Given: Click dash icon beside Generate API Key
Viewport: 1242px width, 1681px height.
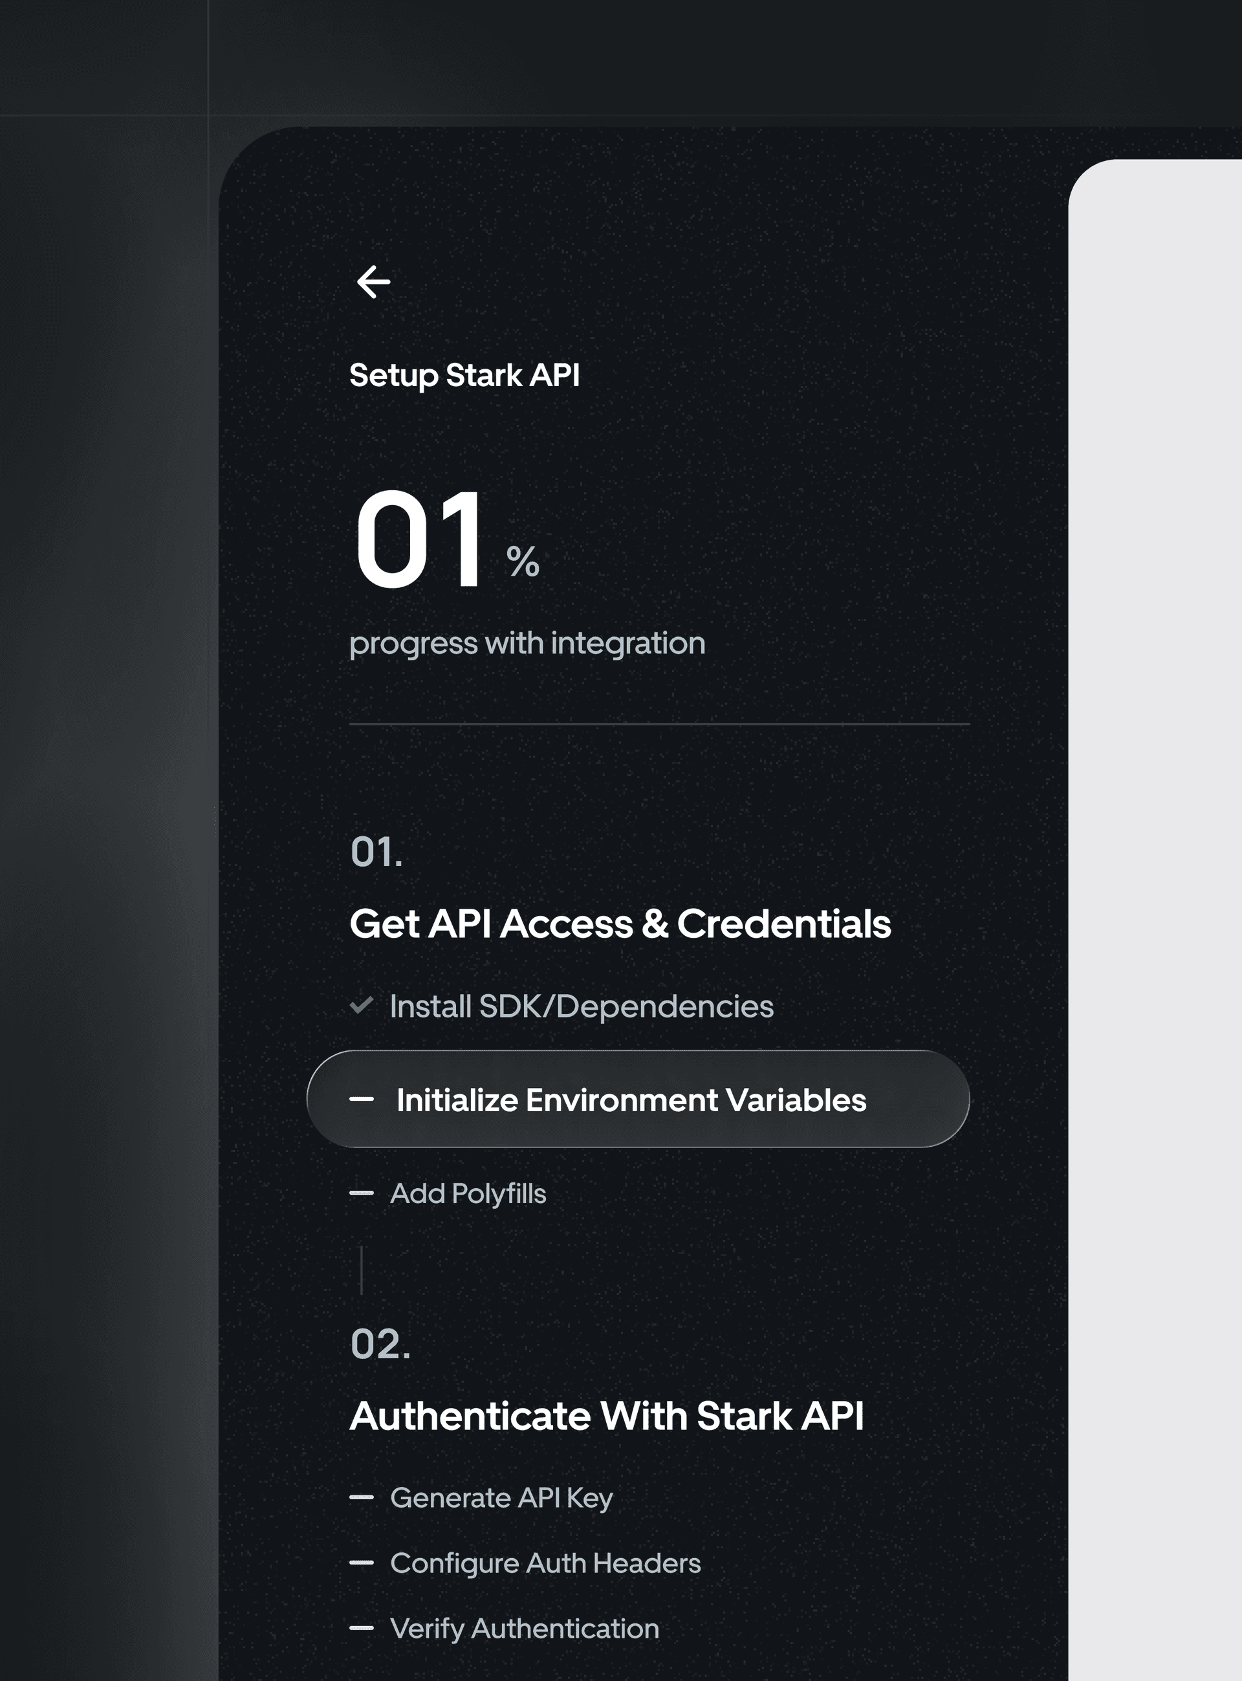Looking at the screenshot, I should click(362, 1497).
